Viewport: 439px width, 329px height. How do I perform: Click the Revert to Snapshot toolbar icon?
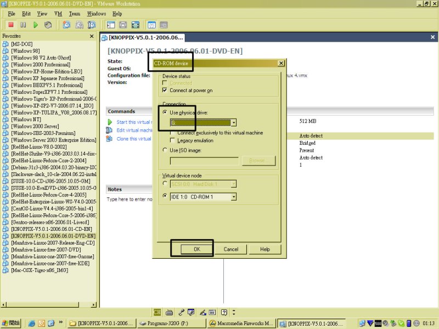(x=79, y=25)
